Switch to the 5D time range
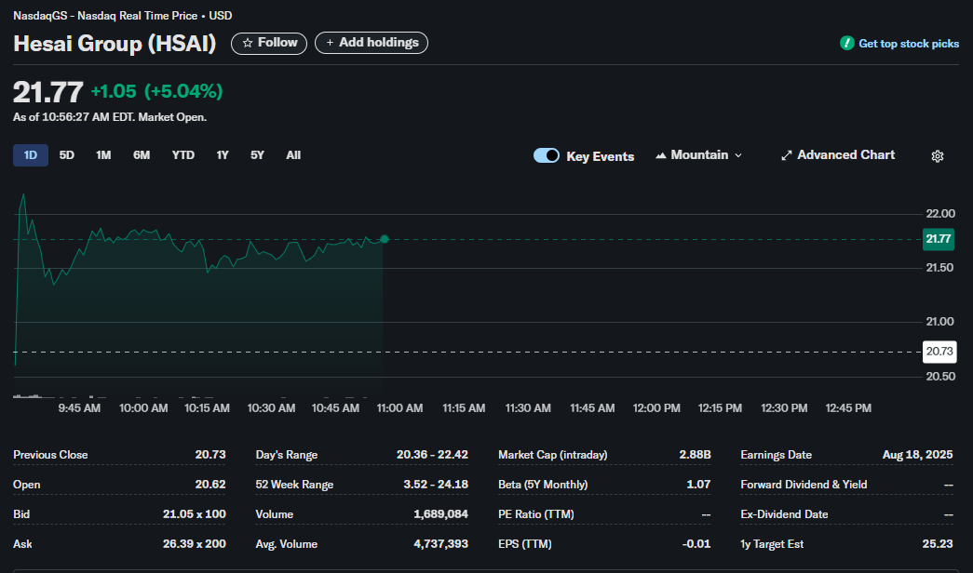Image resolution: width=973 pixels, height=573 pixels. coord(66,155)
